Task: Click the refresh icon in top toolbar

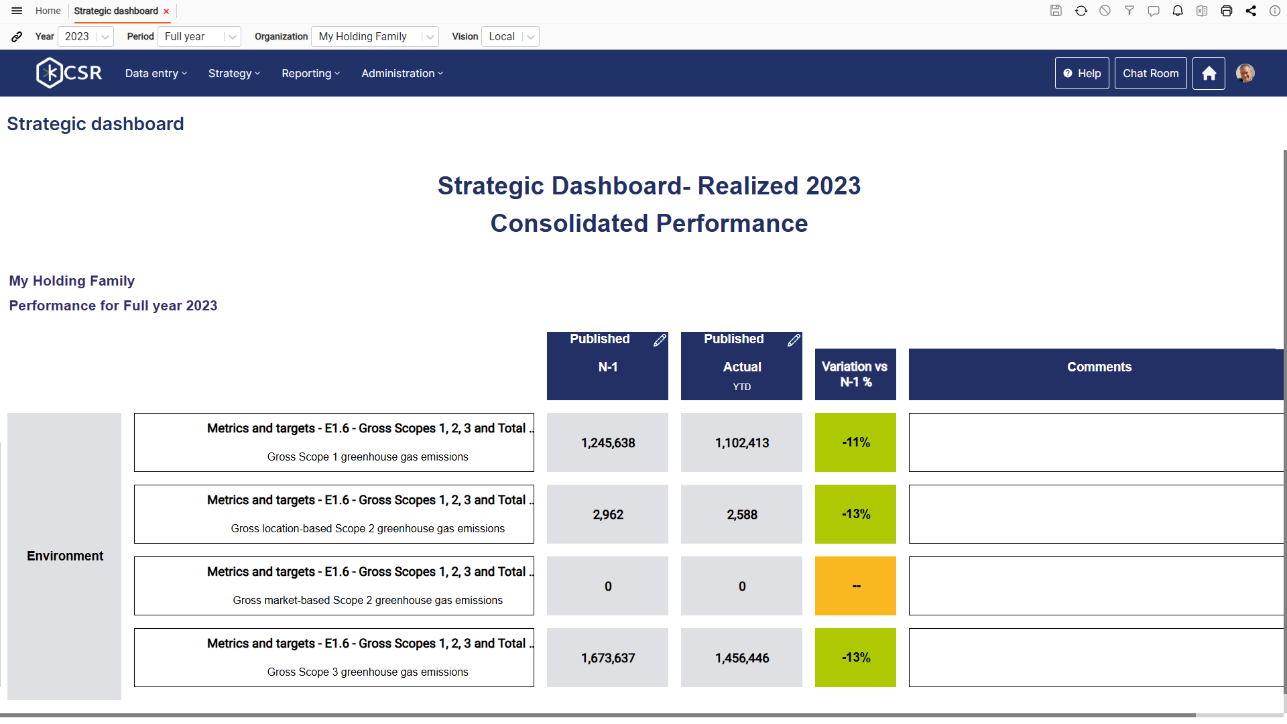Action: point(1081,11)
